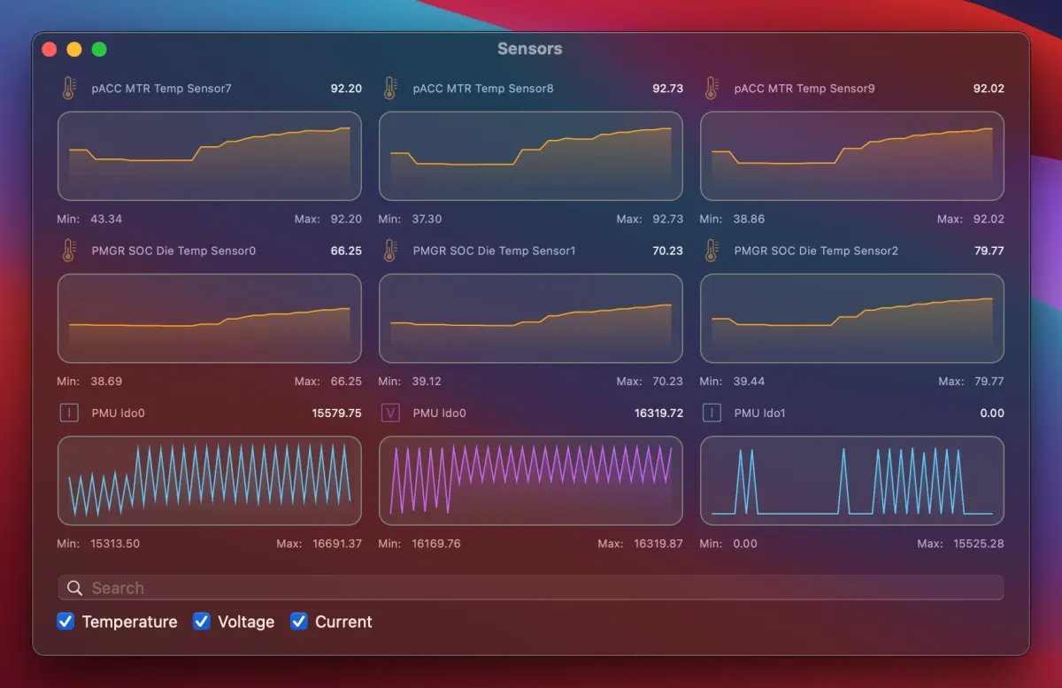Viewport: 1062px width, 688px height.
Task: Click the 'pACC MTR Temp Sensor8' label
Action: [x=483, y=89]
